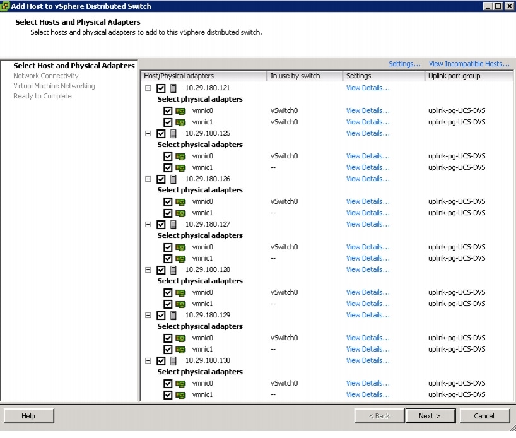This screenshot has height=438, width=516.
Task: Uncheck host 10.29.180.128 checkbox
Action: coord(161,270)
